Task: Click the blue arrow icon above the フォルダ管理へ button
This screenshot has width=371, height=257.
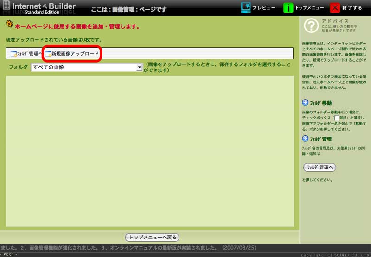Action: [305, 138]
